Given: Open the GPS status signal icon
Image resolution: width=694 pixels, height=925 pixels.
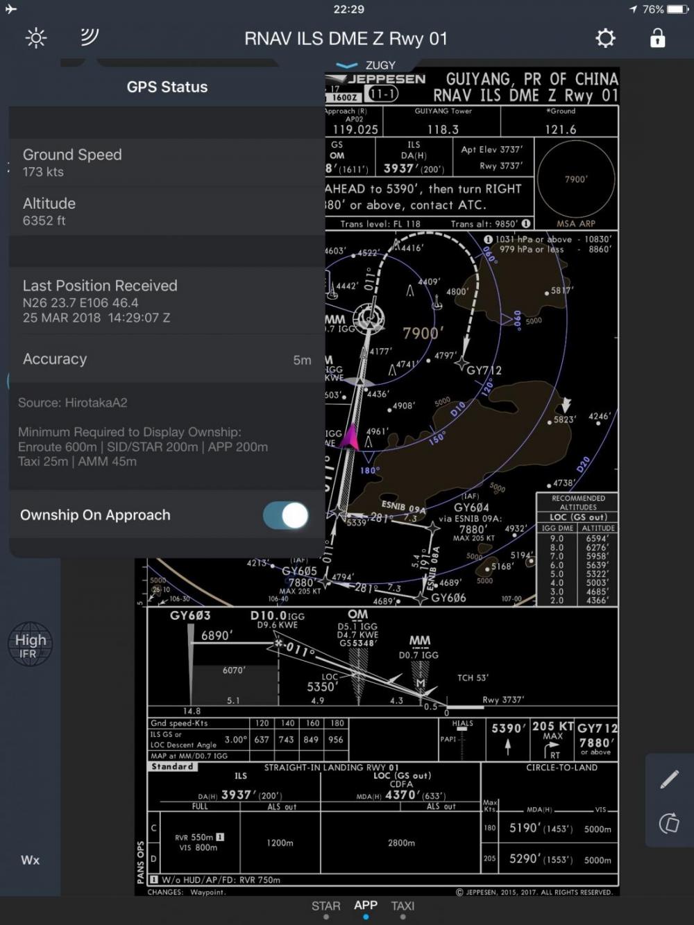Looking at the screenshot, I should click(x=90, y=37).
